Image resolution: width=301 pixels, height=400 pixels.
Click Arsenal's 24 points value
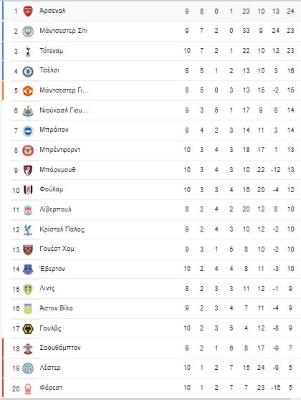tap(290, 11)
